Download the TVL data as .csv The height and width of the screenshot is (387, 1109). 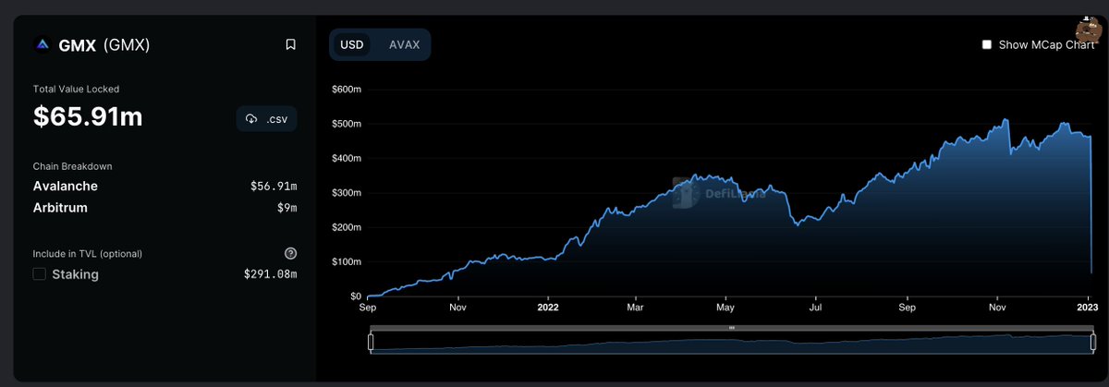[x=266, y=118]
